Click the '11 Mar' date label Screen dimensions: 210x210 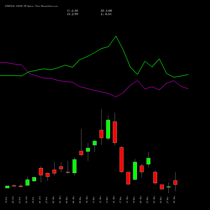coord(94,200)
